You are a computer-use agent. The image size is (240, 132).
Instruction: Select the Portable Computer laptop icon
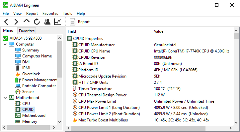(x=18, y=86)
